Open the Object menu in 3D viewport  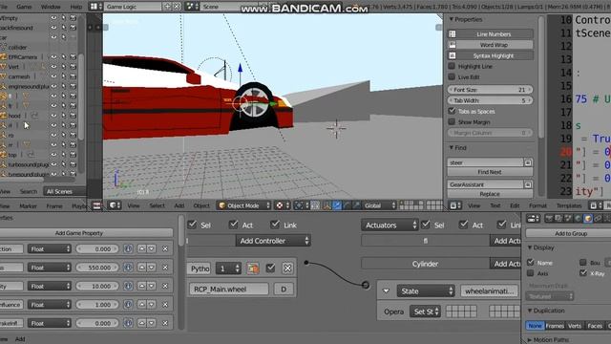(201, 205)
